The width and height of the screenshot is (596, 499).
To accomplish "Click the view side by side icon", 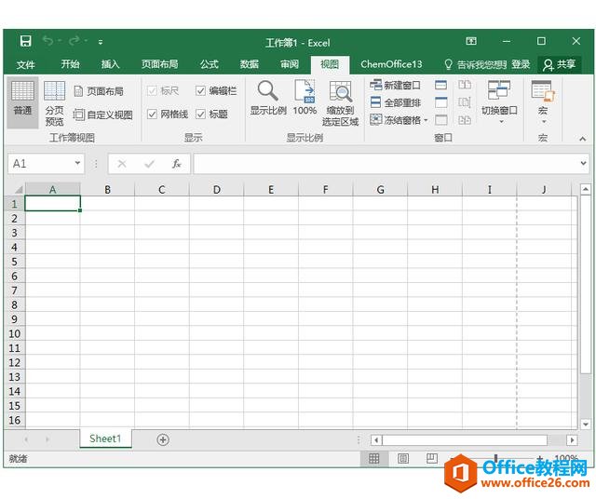I will [465, 85].
